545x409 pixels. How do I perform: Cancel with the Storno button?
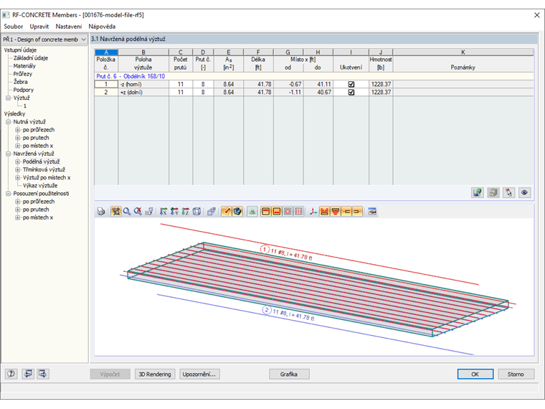(x=516, y=375)
